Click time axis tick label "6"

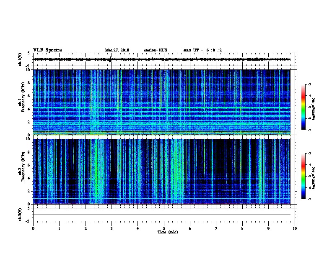point(190,228)
